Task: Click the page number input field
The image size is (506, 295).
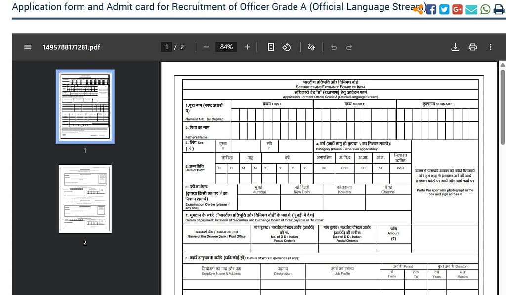Action: click(x=166, y=47)
